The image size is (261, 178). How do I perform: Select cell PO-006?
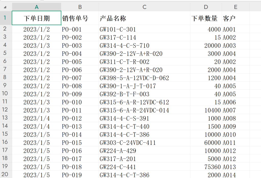click(80, 70)
